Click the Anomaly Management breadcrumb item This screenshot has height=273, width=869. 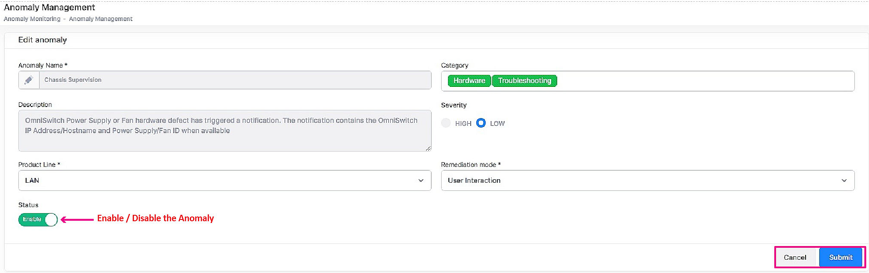tap(101, 19)
